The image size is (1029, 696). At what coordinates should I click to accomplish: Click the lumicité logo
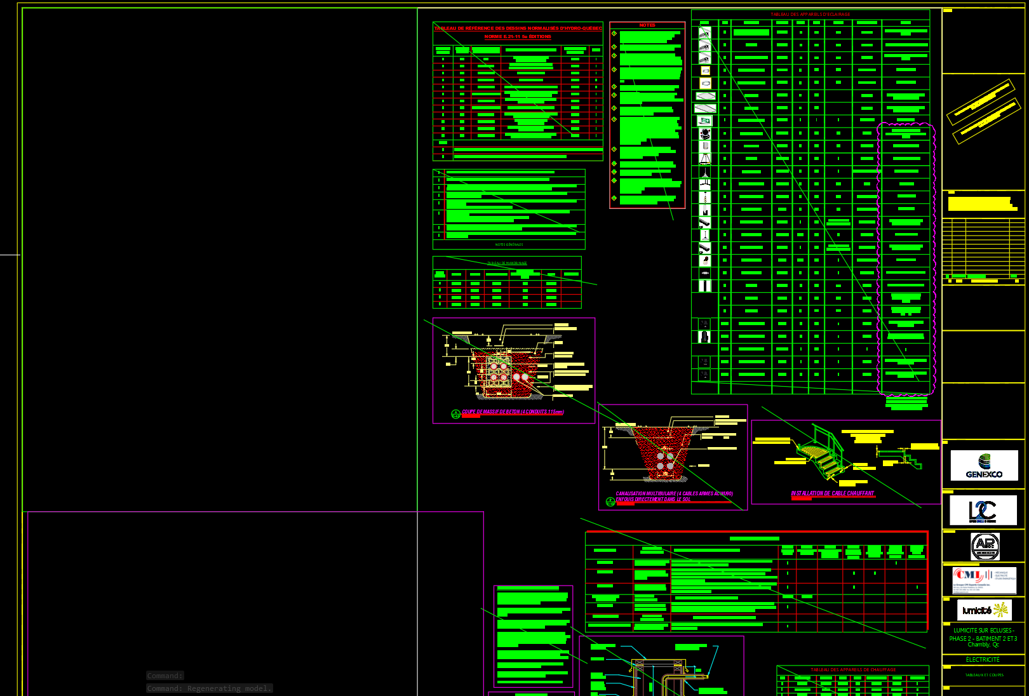(984, 610)
